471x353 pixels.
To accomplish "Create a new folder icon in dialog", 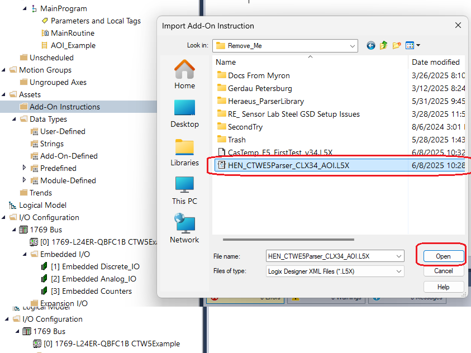I will (397, 46).
